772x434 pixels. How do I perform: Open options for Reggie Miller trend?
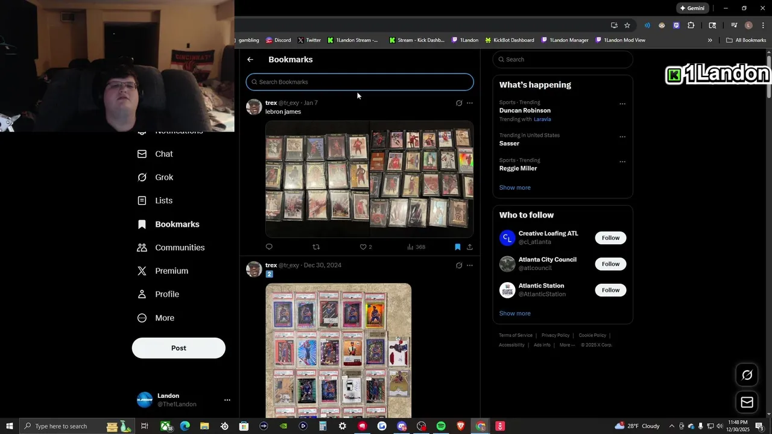click(x=622, y=162)
